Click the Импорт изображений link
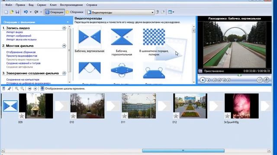The height and width of the screenshot is (155, 277). click(x=19, y=36)
